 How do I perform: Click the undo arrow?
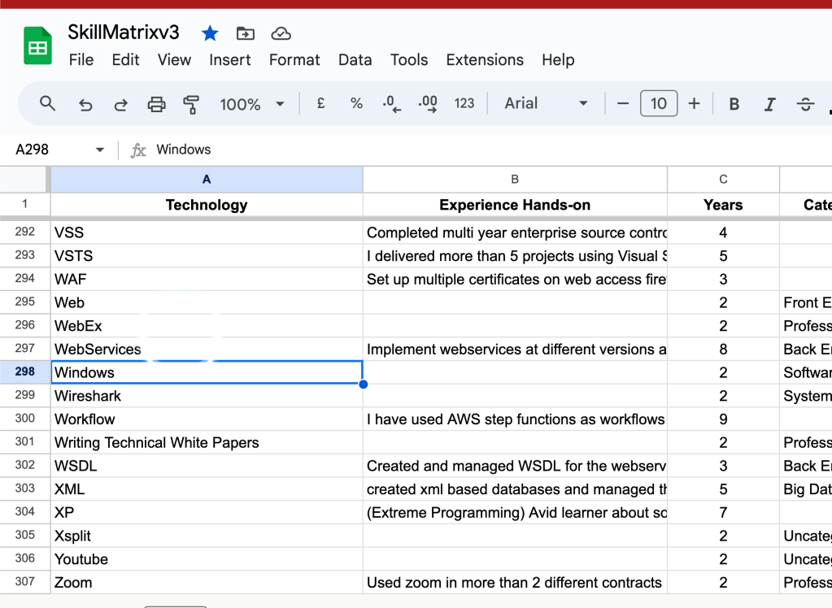coord(85,104)
